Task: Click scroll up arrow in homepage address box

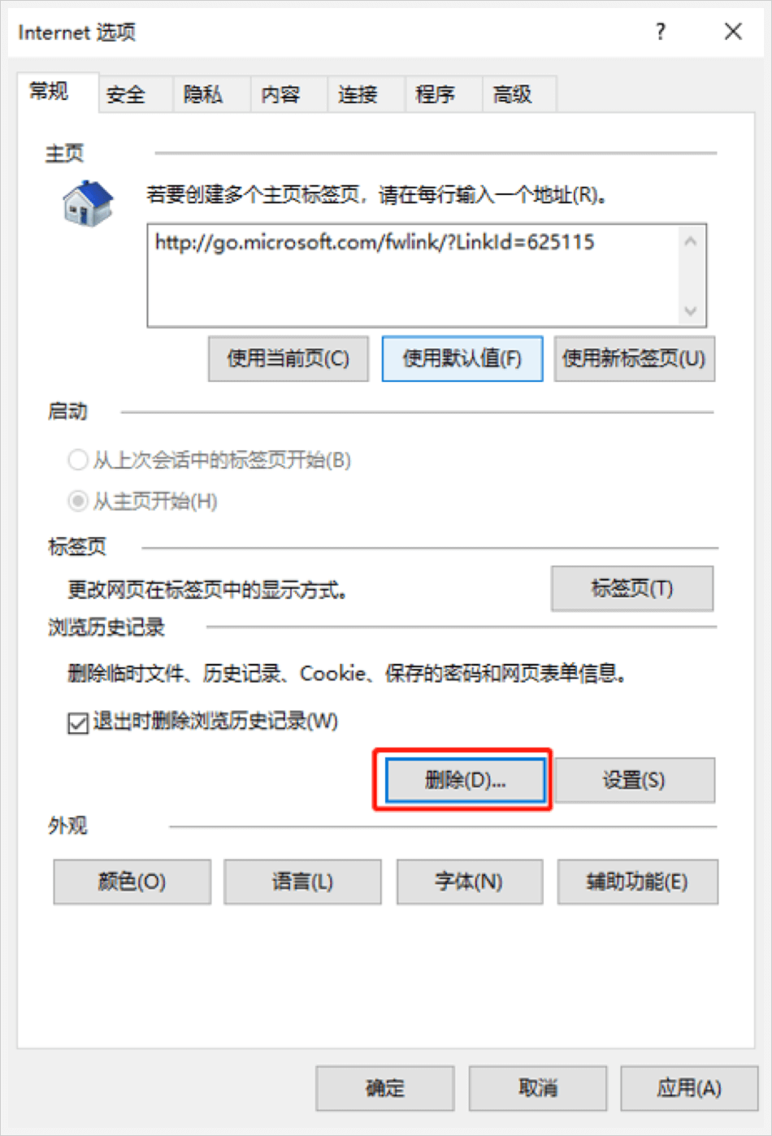Action: pos(691,241)
